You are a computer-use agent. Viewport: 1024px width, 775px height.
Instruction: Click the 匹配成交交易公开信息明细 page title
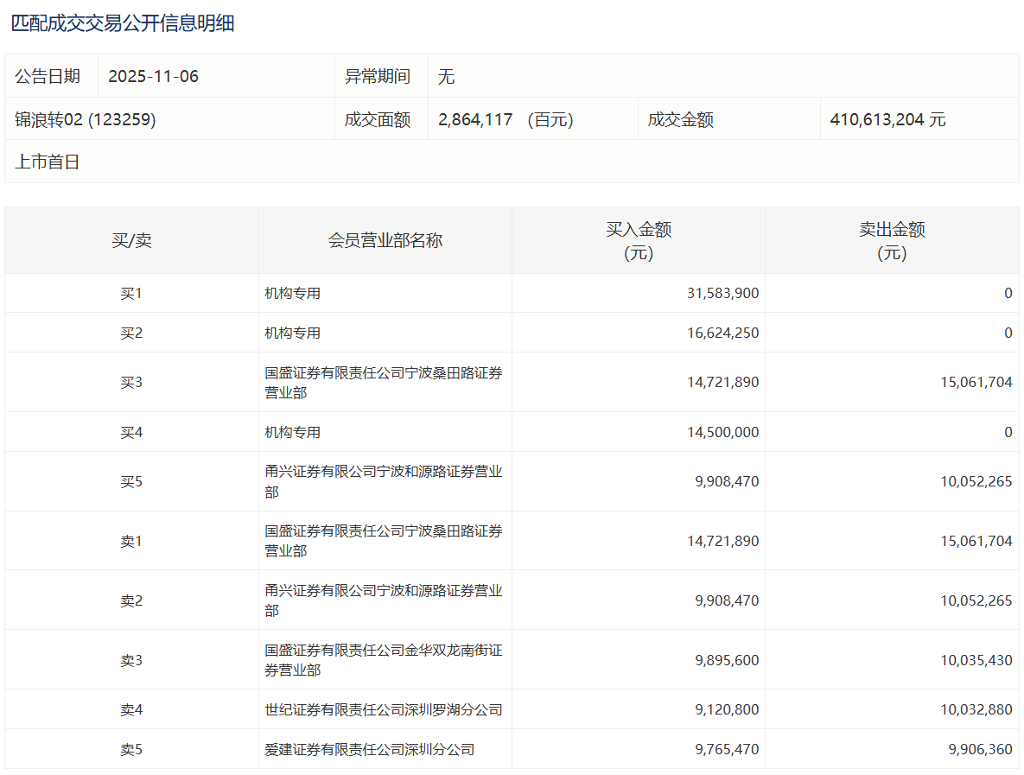(123, 23)
